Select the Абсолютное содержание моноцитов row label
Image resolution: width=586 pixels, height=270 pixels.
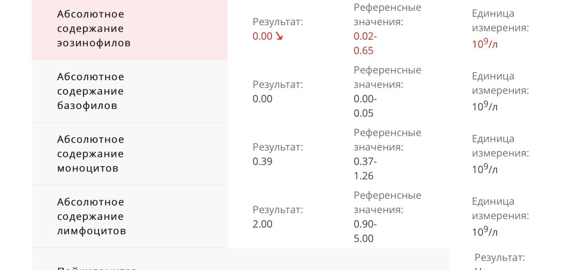[x=91, y=154]
